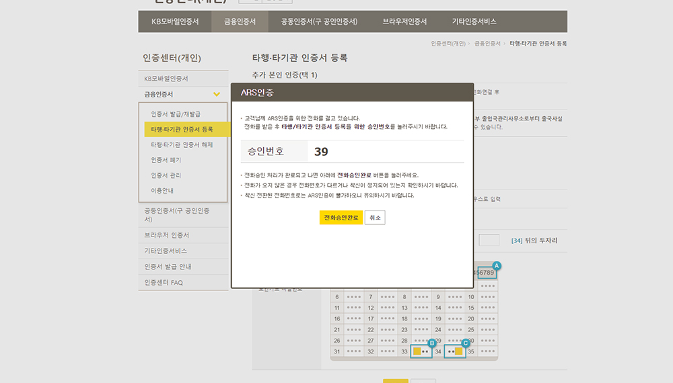Switch to the 브라우저인증서 tab

point(404,22)
